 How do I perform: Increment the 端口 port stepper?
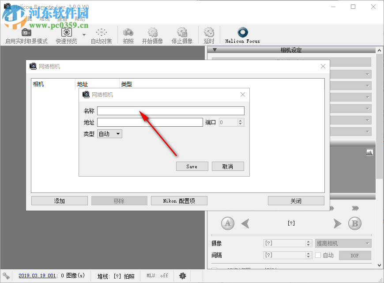(x=241, y=120)
